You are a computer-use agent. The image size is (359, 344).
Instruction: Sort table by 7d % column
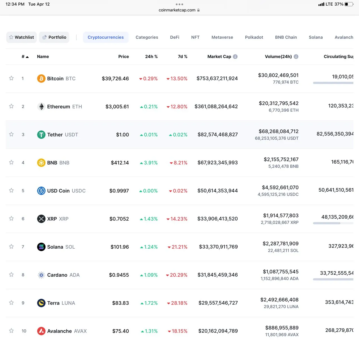pos(183,57)
